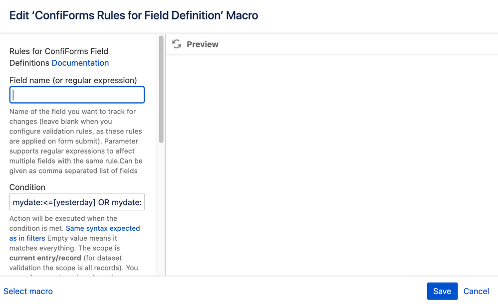Screen dimensions: 498x304
Task: Click the Select macro link
Action: (28, 291)
